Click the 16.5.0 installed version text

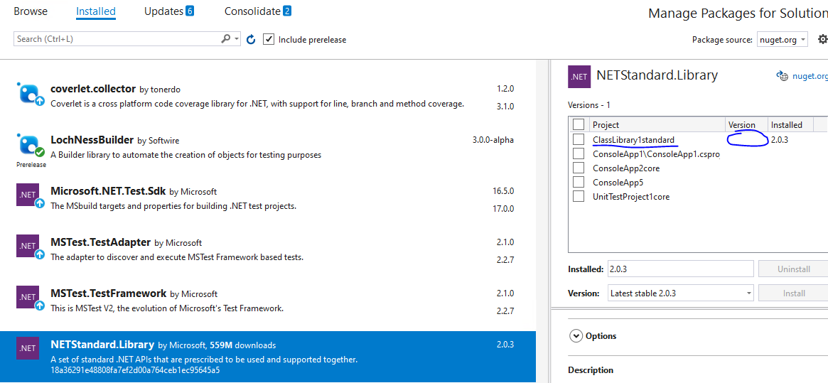(x=503, y=190)
